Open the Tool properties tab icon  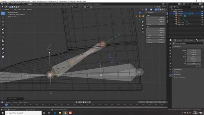[x=170, y=44]
